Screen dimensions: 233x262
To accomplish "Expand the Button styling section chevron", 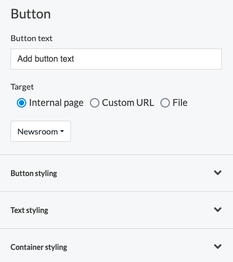I will tap(218, 173).
